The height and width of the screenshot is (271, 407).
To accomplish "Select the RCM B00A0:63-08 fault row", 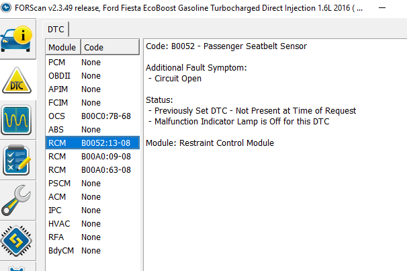I will pos(92,169).
